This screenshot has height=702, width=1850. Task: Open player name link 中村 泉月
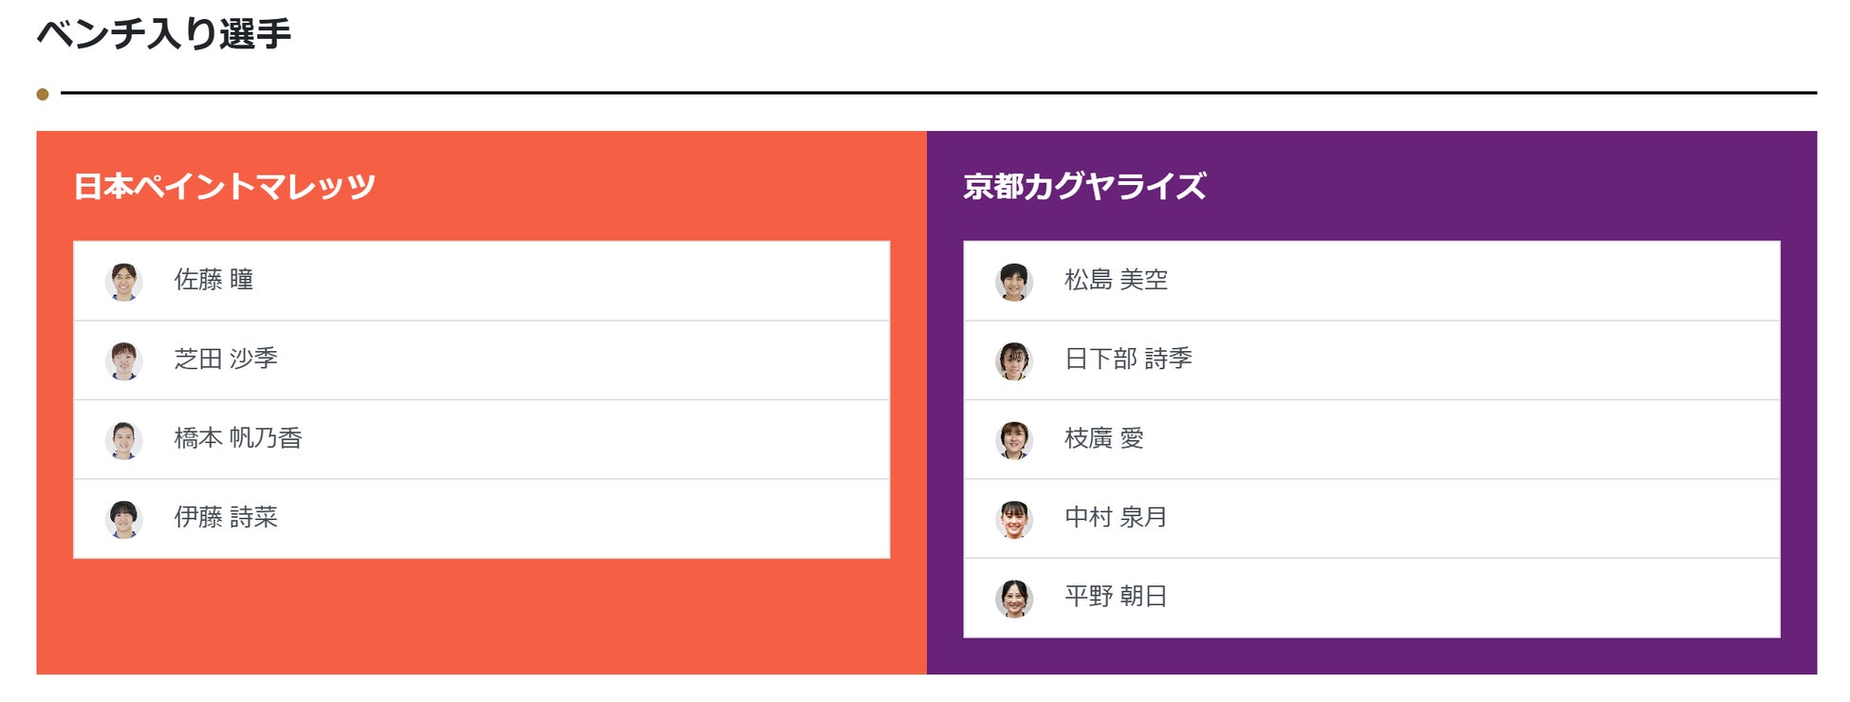(x=1116, y=517)
